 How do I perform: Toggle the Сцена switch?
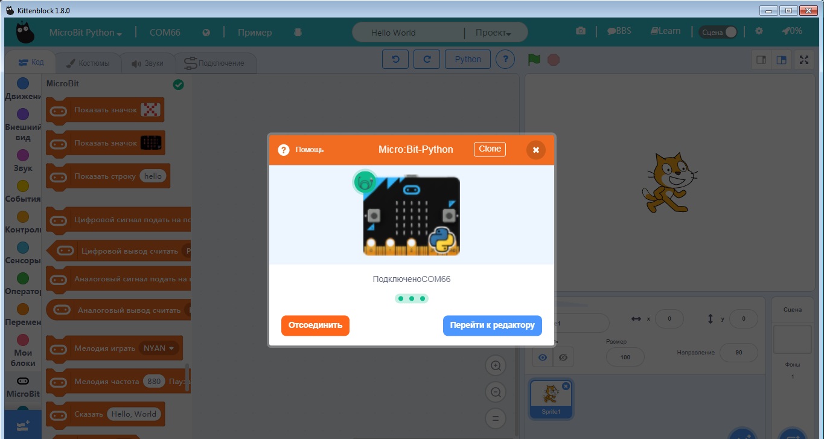(x=718, y=32)
